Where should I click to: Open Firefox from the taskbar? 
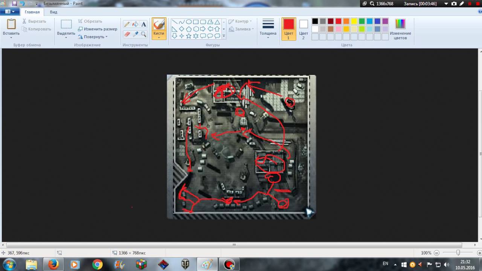point(53,265)
